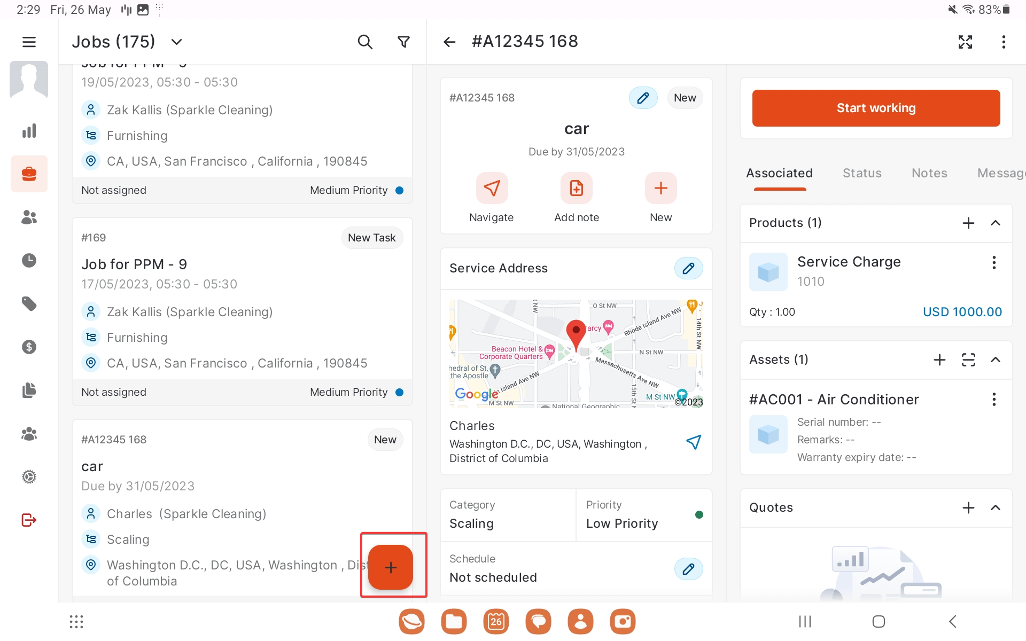Switch to the Notes tab
The height and width of the screenshot is (641, 1026).
click(929, 173)
